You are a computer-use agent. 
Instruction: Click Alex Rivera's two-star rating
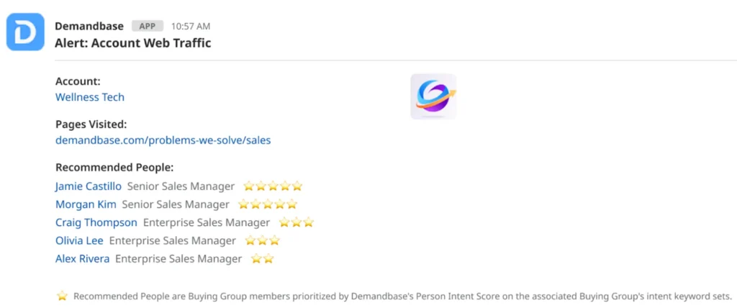pyautogui.click(x=262, y=258)
